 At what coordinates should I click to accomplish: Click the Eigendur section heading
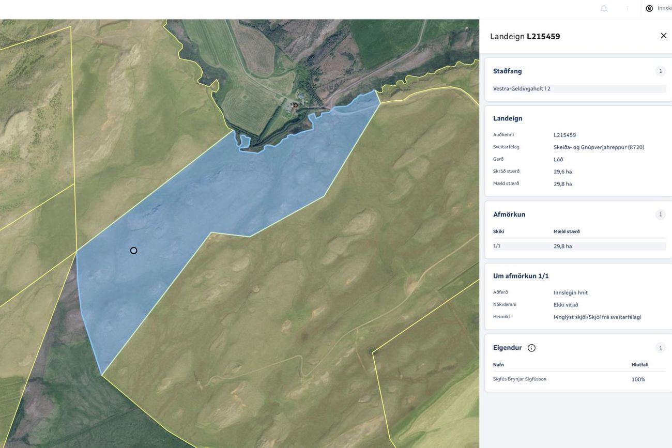(508, 348)
